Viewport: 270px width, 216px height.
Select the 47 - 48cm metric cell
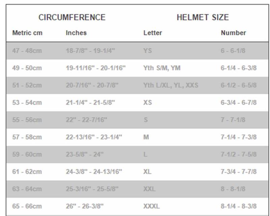click(27, 51)
